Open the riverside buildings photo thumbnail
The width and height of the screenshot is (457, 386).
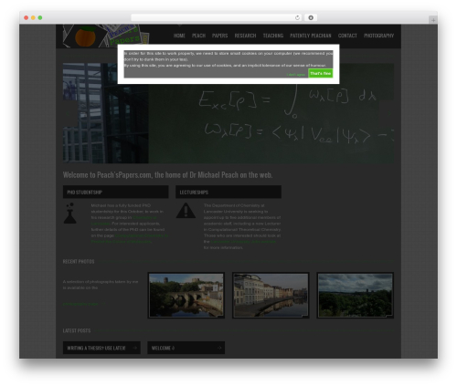click(271, 295)
